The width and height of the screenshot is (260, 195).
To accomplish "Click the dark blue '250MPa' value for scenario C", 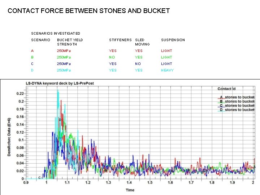I will (64, 64).
